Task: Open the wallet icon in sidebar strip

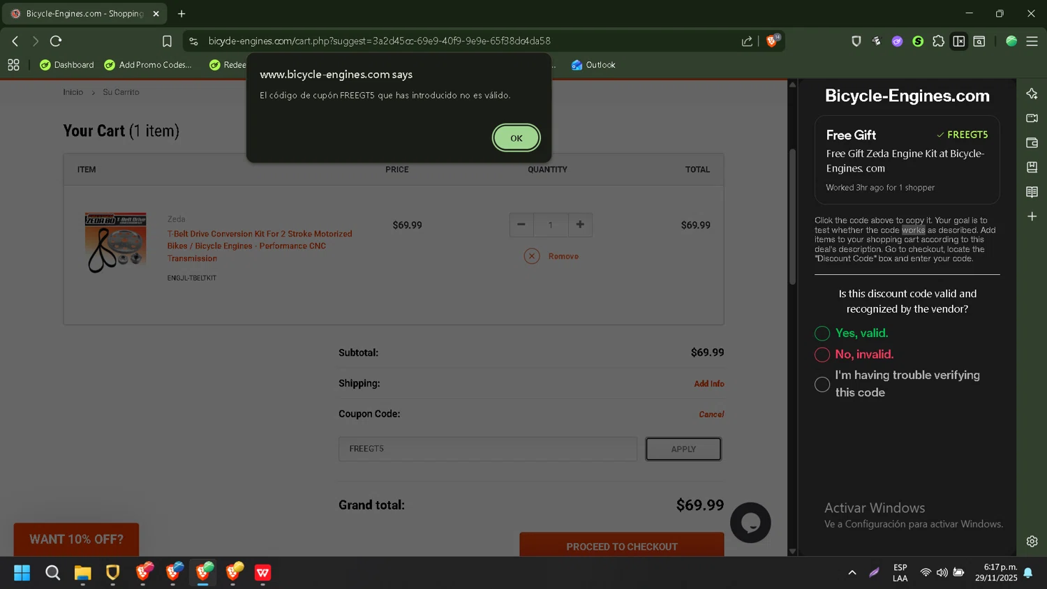Action: [1032, 142]
